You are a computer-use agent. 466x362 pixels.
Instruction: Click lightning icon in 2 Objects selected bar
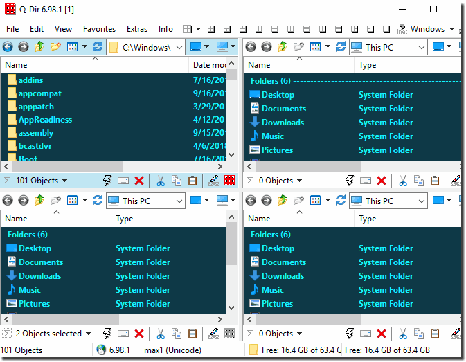coord(107,334)
